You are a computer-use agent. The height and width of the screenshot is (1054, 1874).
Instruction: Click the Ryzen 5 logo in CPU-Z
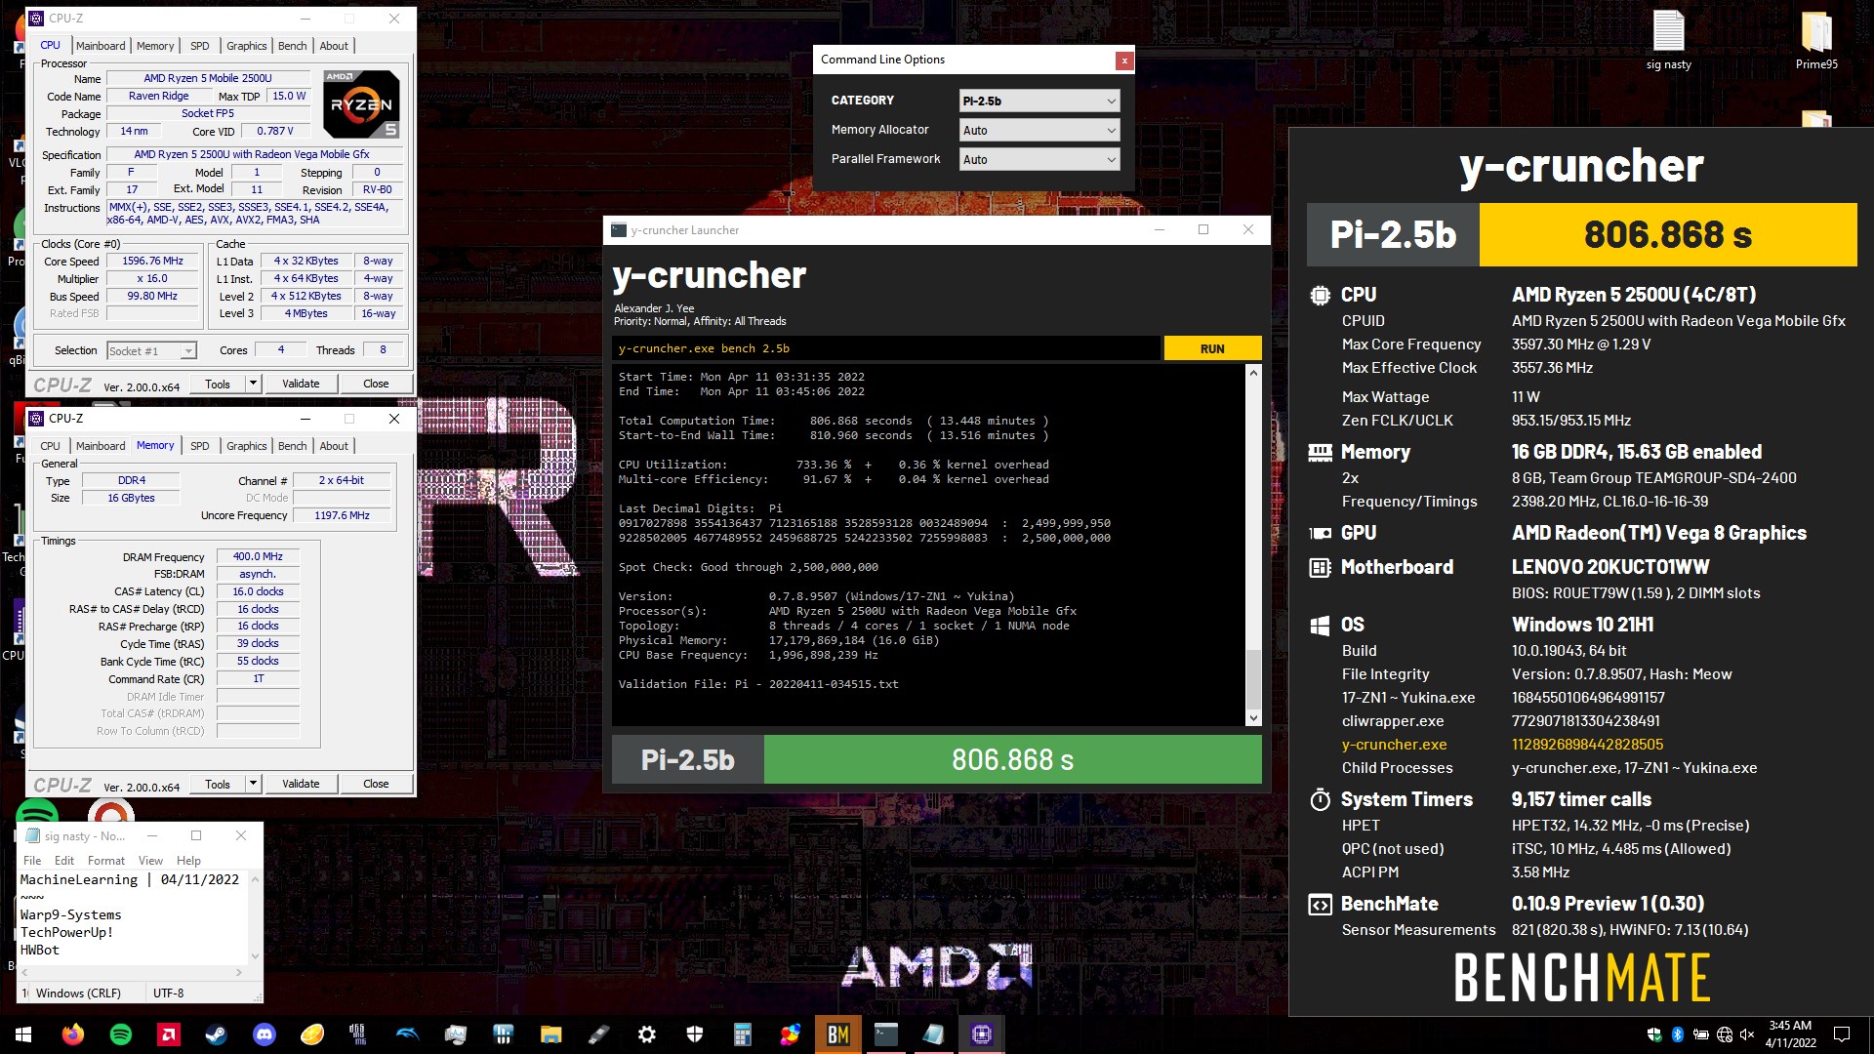point(361,103)
